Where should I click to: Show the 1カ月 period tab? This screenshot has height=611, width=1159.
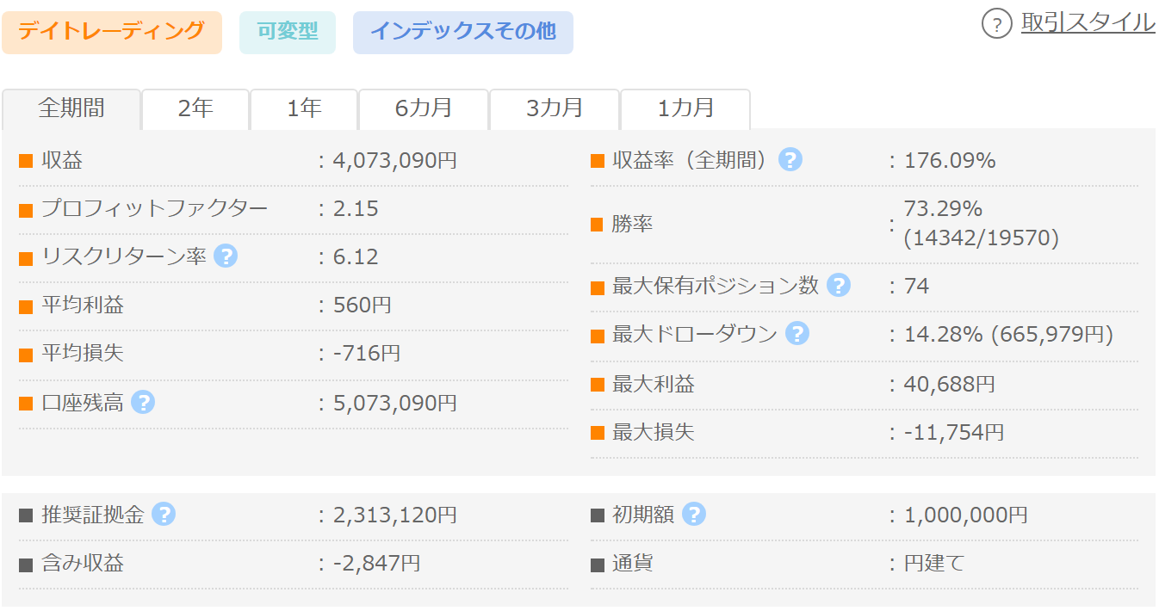(x=685, y=108)
